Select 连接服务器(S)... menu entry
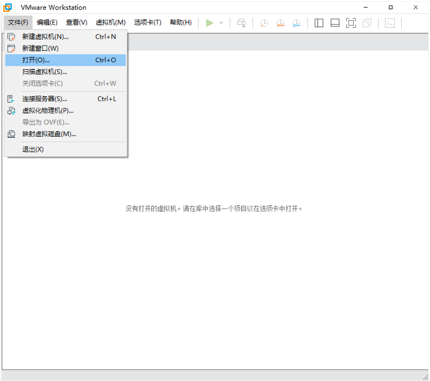Screen dimensions: 430x381 (x=66, y=99)
